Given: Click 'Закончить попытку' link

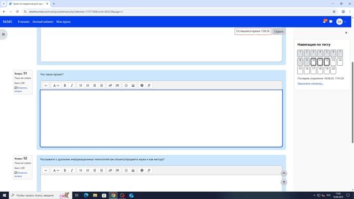Looking at the screenshot, I should [310, 83].
